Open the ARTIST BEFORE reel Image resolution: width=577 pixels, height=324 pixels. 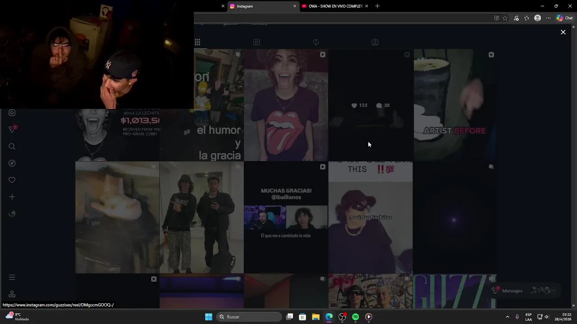point(455,105)
